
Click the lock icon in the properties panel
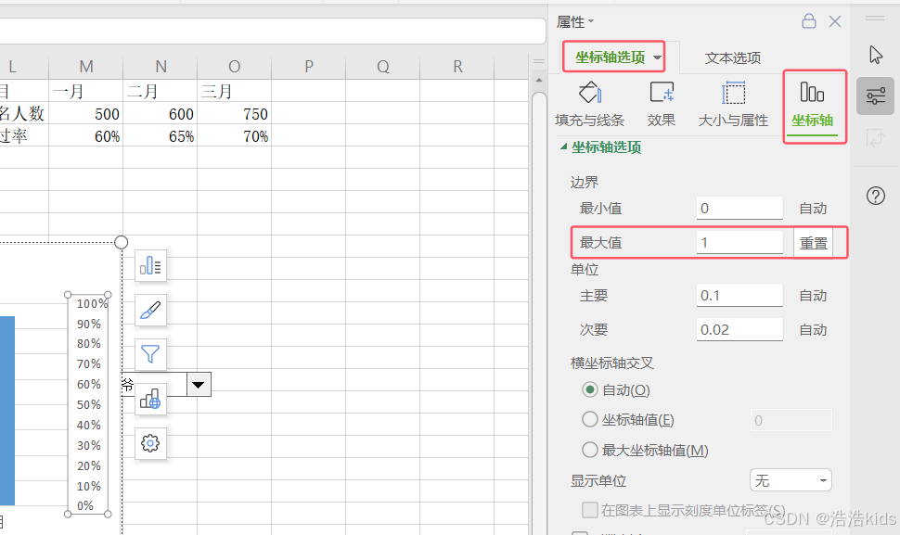[809, 21]
